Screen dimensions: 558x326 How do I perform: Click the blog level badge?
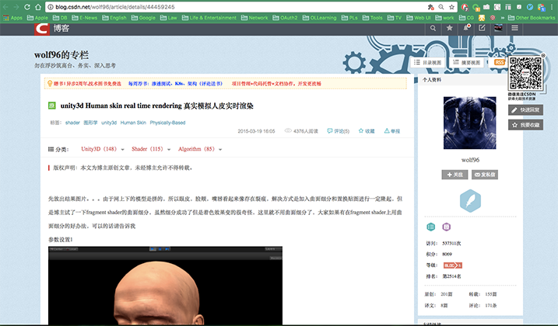(x=453, y=265)
